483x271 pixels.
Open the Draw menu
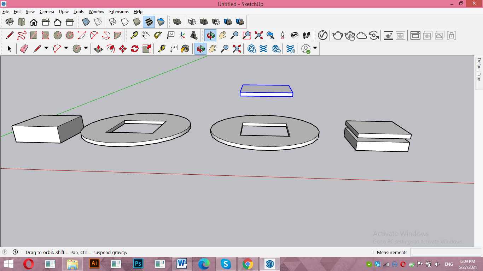[x=64, y=12]
